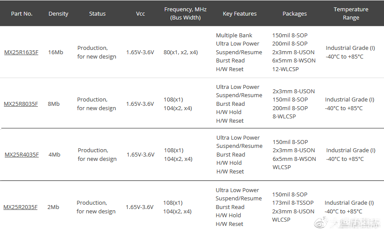Select the Density column header
Viewport: 384px width, 232px height.
tap(58, 13)
